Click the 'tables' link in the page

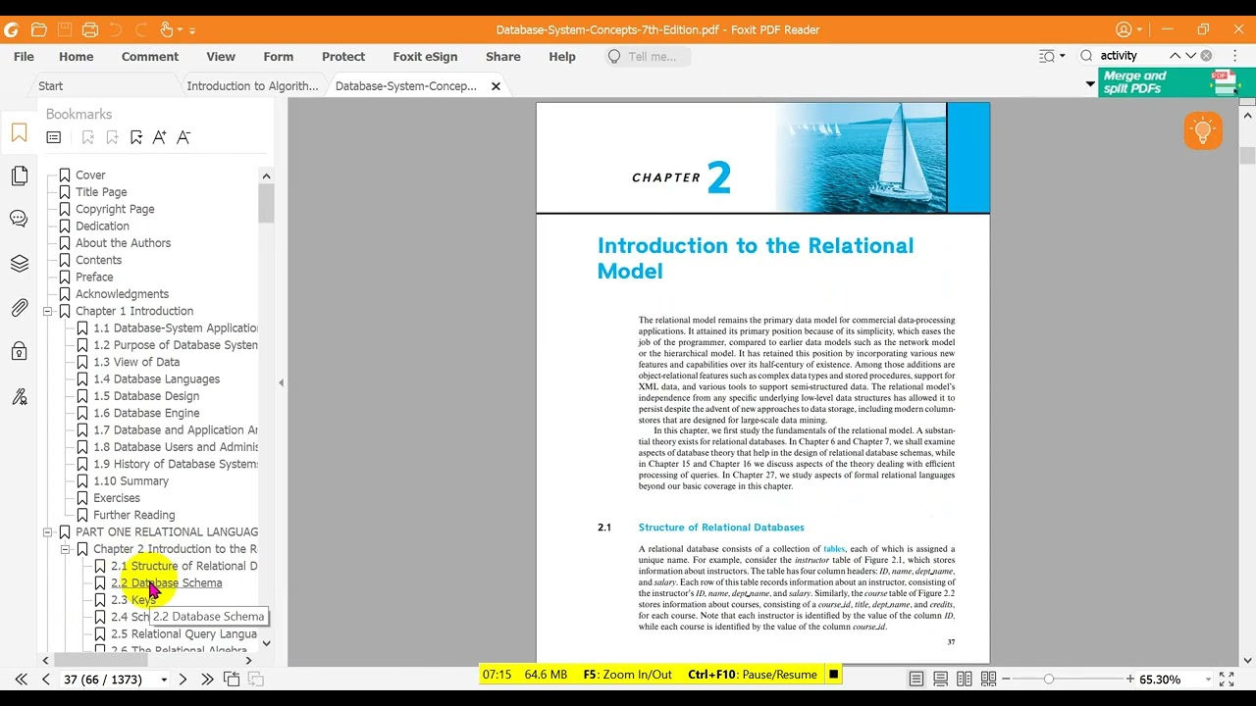point(834,549)
